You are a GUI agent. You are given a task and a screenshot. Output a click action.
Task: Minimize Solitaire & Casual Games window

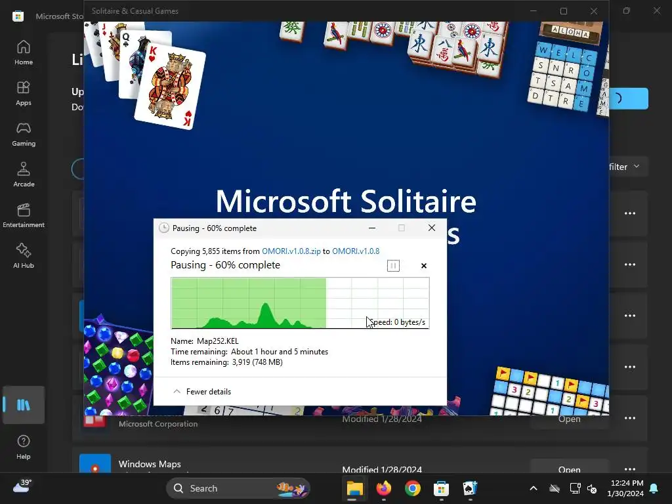click(534, 11)
